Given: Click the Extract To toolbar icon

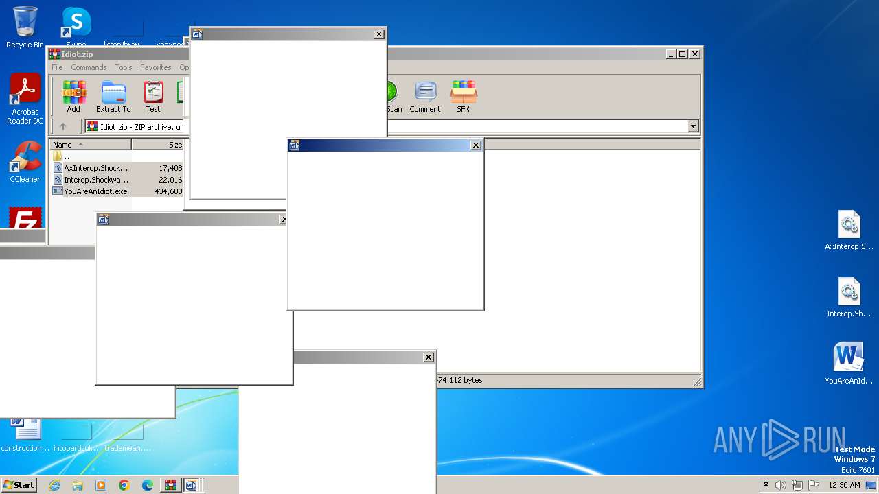Looking at the screenshot, I should pos(113,97).
